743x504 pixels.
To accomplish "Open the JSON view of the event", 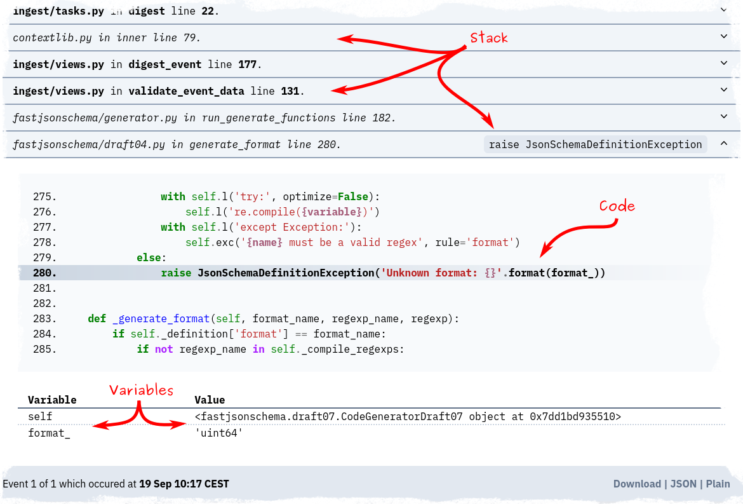I will coord(683,484).
